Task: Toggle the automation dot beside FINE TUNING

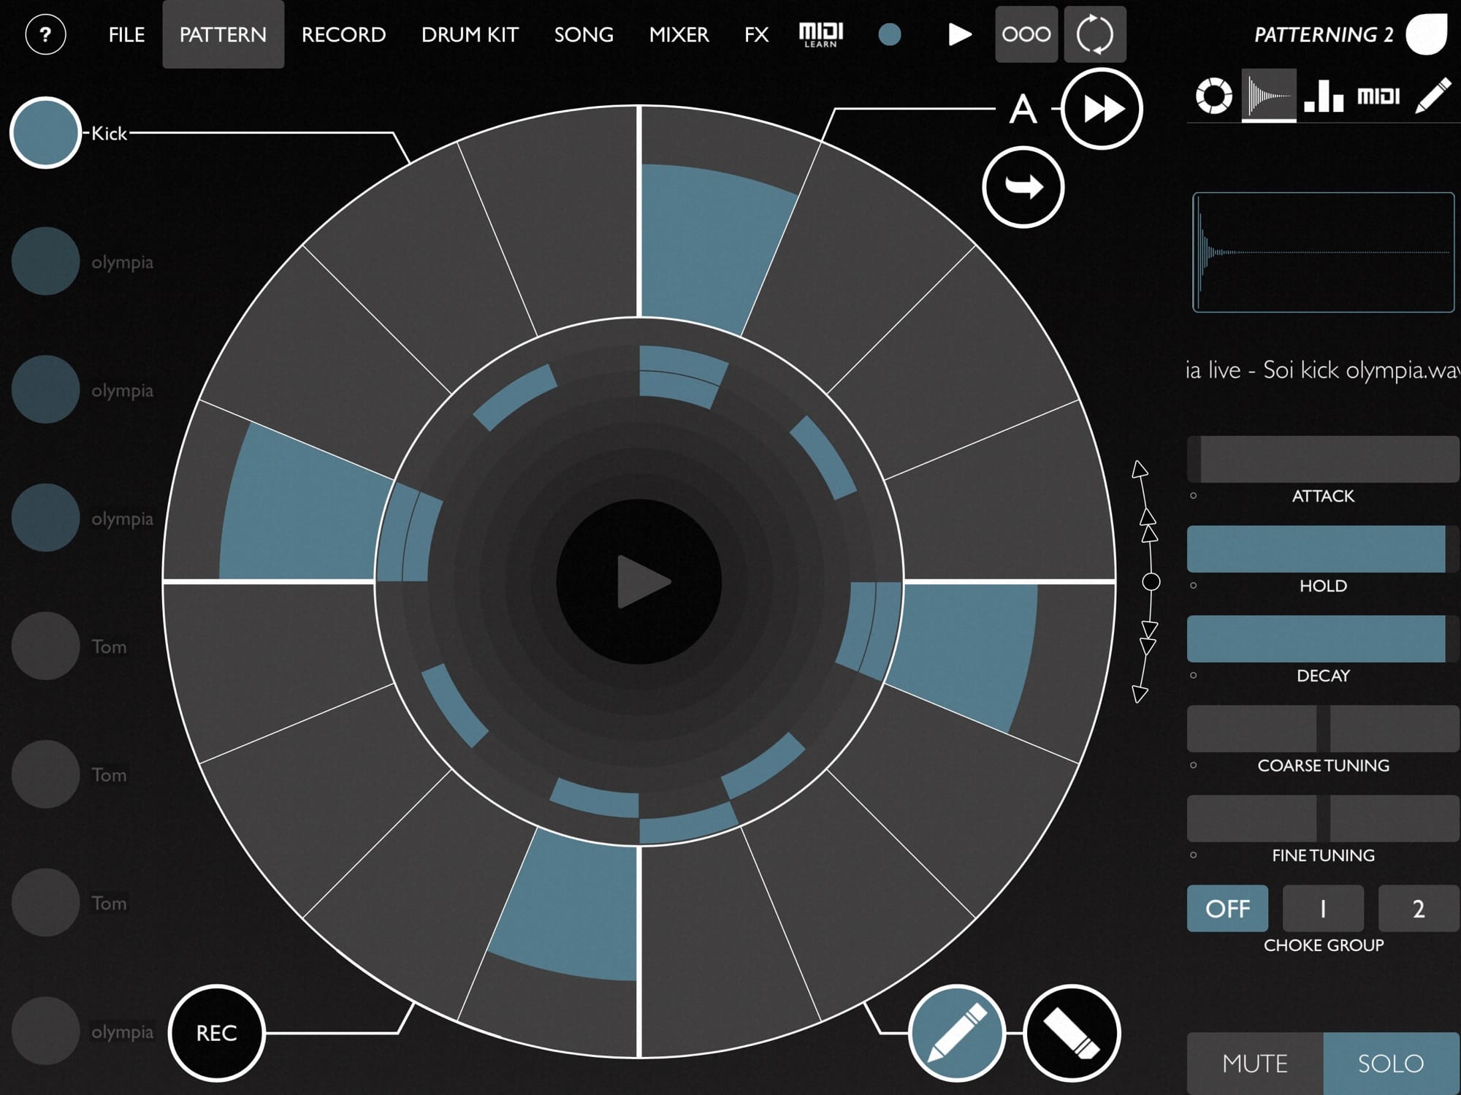Action: 1194,855
